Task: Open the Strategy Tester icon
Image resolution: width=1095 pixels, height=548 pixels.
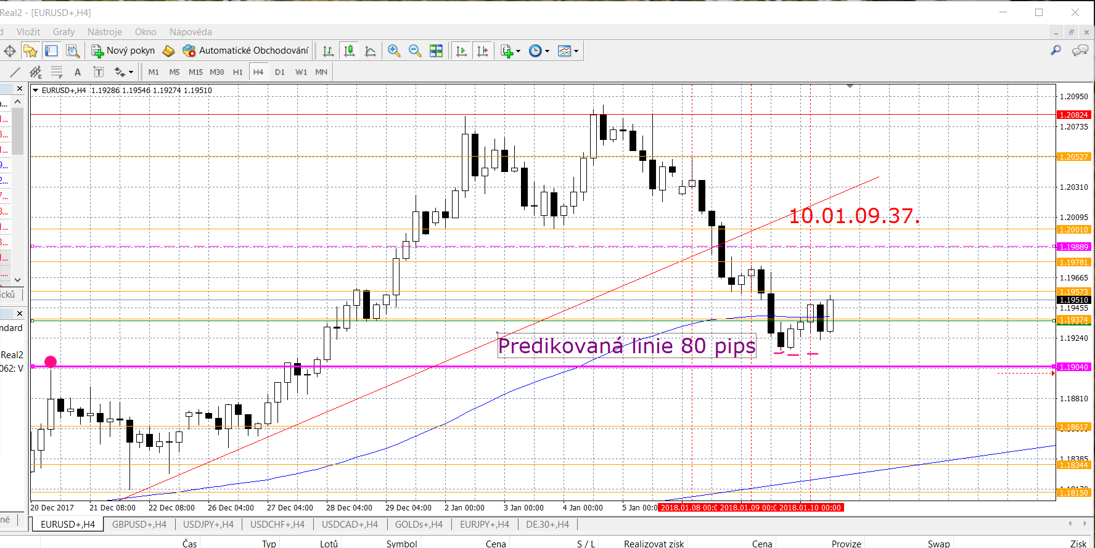Action: [x=73, y=51]
